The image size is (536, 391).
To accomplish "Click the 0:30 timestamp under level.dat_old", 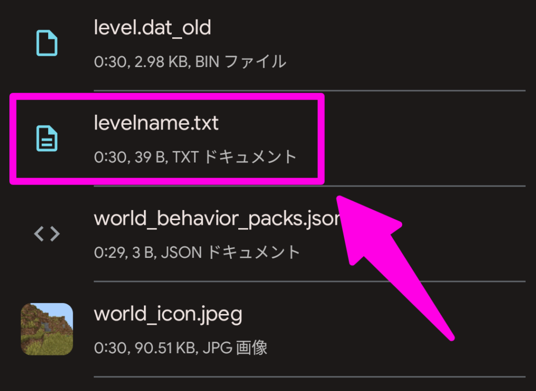I will pos(106,62).
